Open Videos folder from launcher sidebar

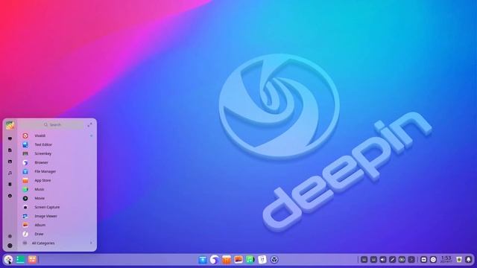tap(10, 185)
